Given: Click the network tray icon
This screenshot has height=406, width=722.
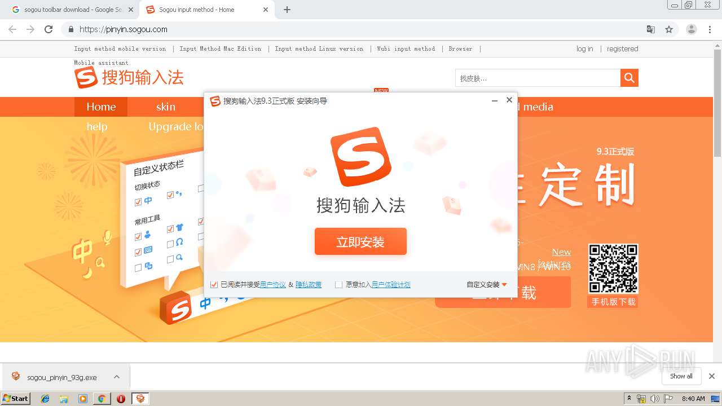Looking at the screenshot, I should 641,399.
